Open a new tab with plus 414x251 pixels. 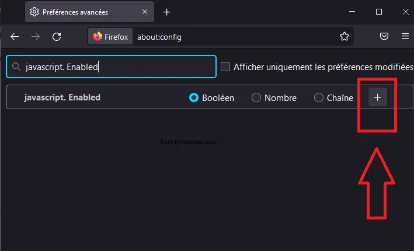tap(166, 12)
